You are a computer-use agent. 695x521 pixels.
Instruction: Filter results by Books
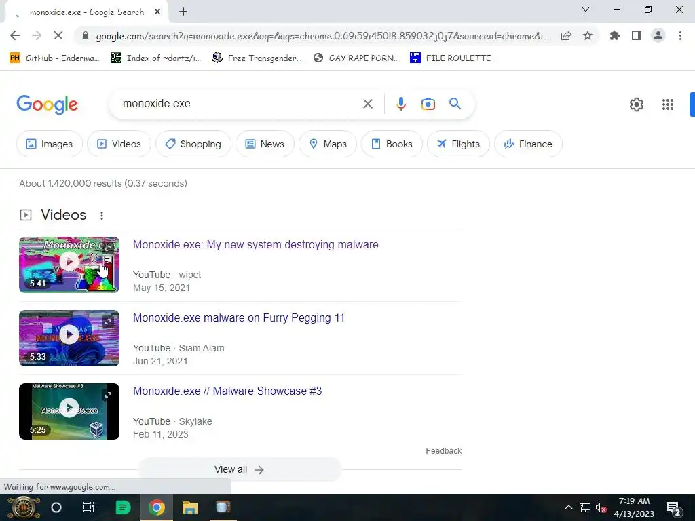pyautogui.click(x=392, y=144)
